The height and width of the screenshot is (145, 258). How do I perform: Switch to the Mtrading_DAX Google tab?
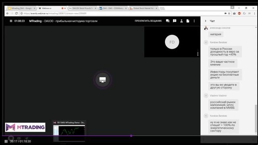21,8
